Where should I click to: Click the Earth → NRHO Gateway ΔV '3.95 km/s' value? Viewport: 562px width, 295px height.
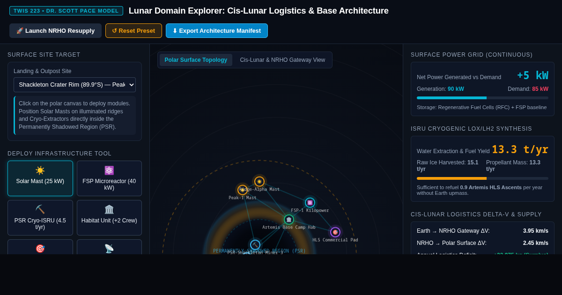(x=536, y=231)
